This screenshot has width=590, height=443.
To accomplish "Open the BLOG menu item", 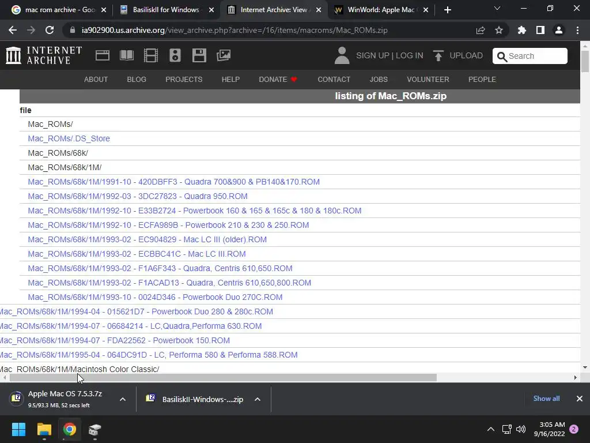I will pos(137,80).
